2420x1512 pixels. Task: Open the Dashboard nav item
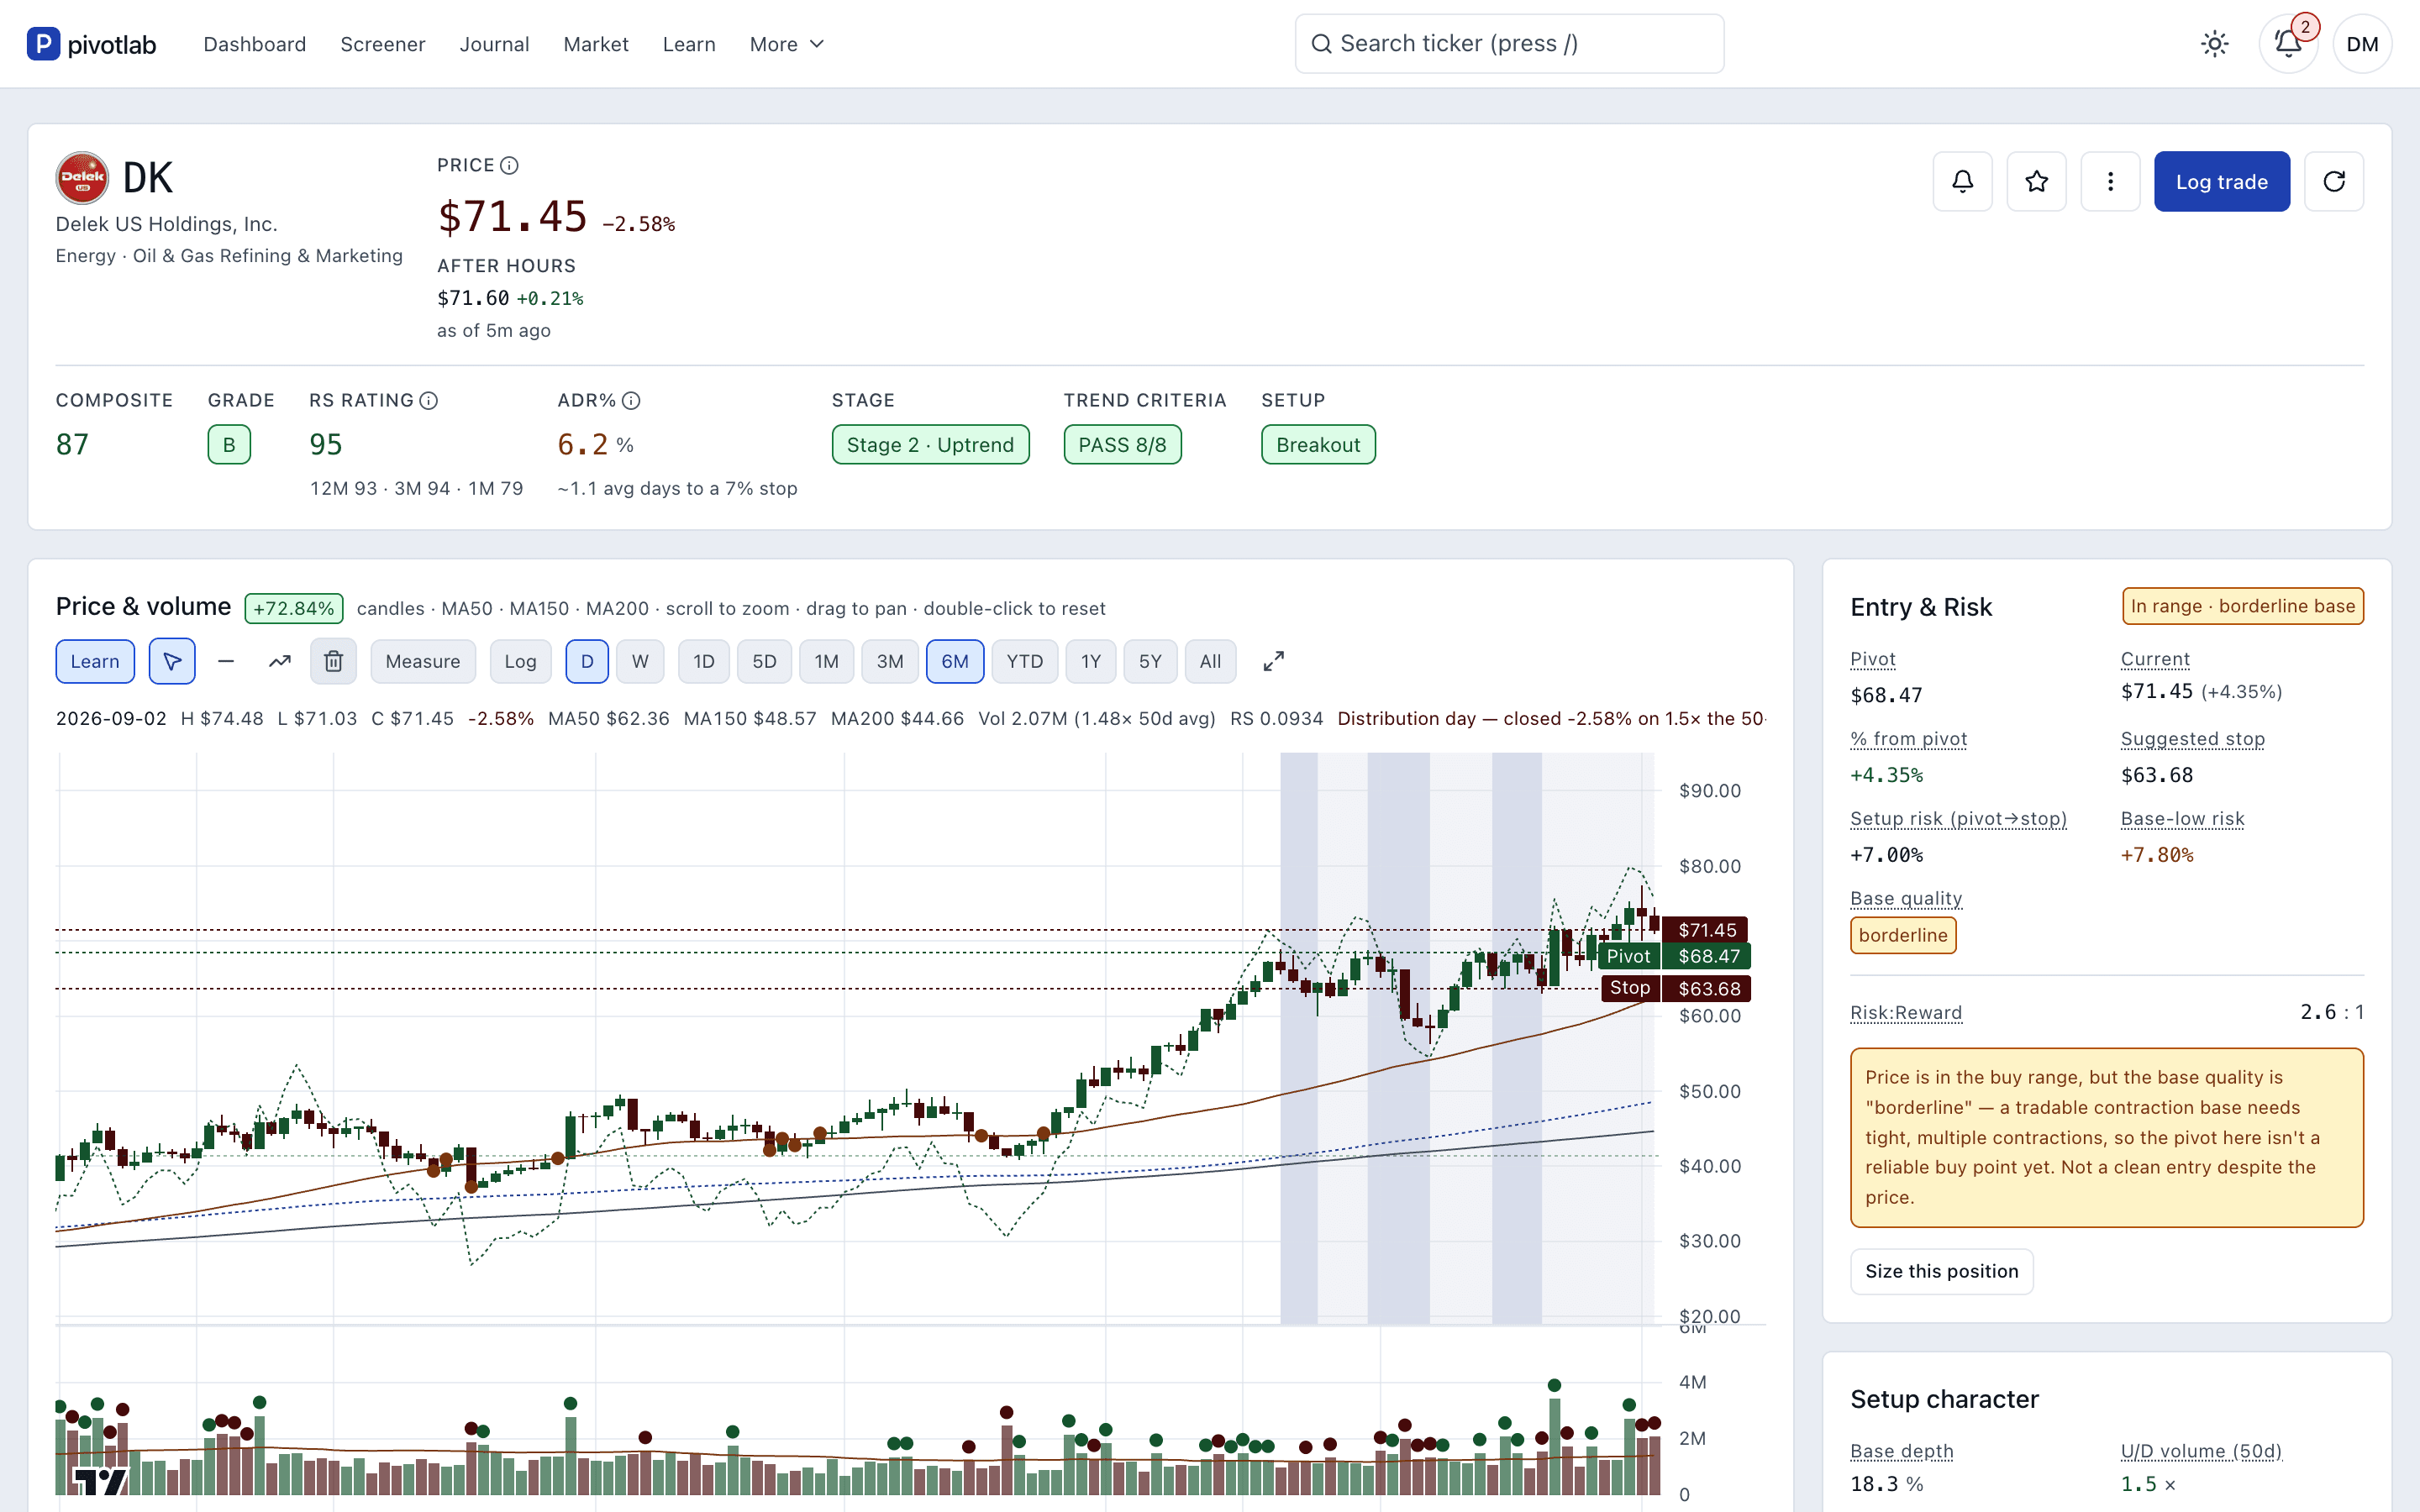[x=255, y=44]
